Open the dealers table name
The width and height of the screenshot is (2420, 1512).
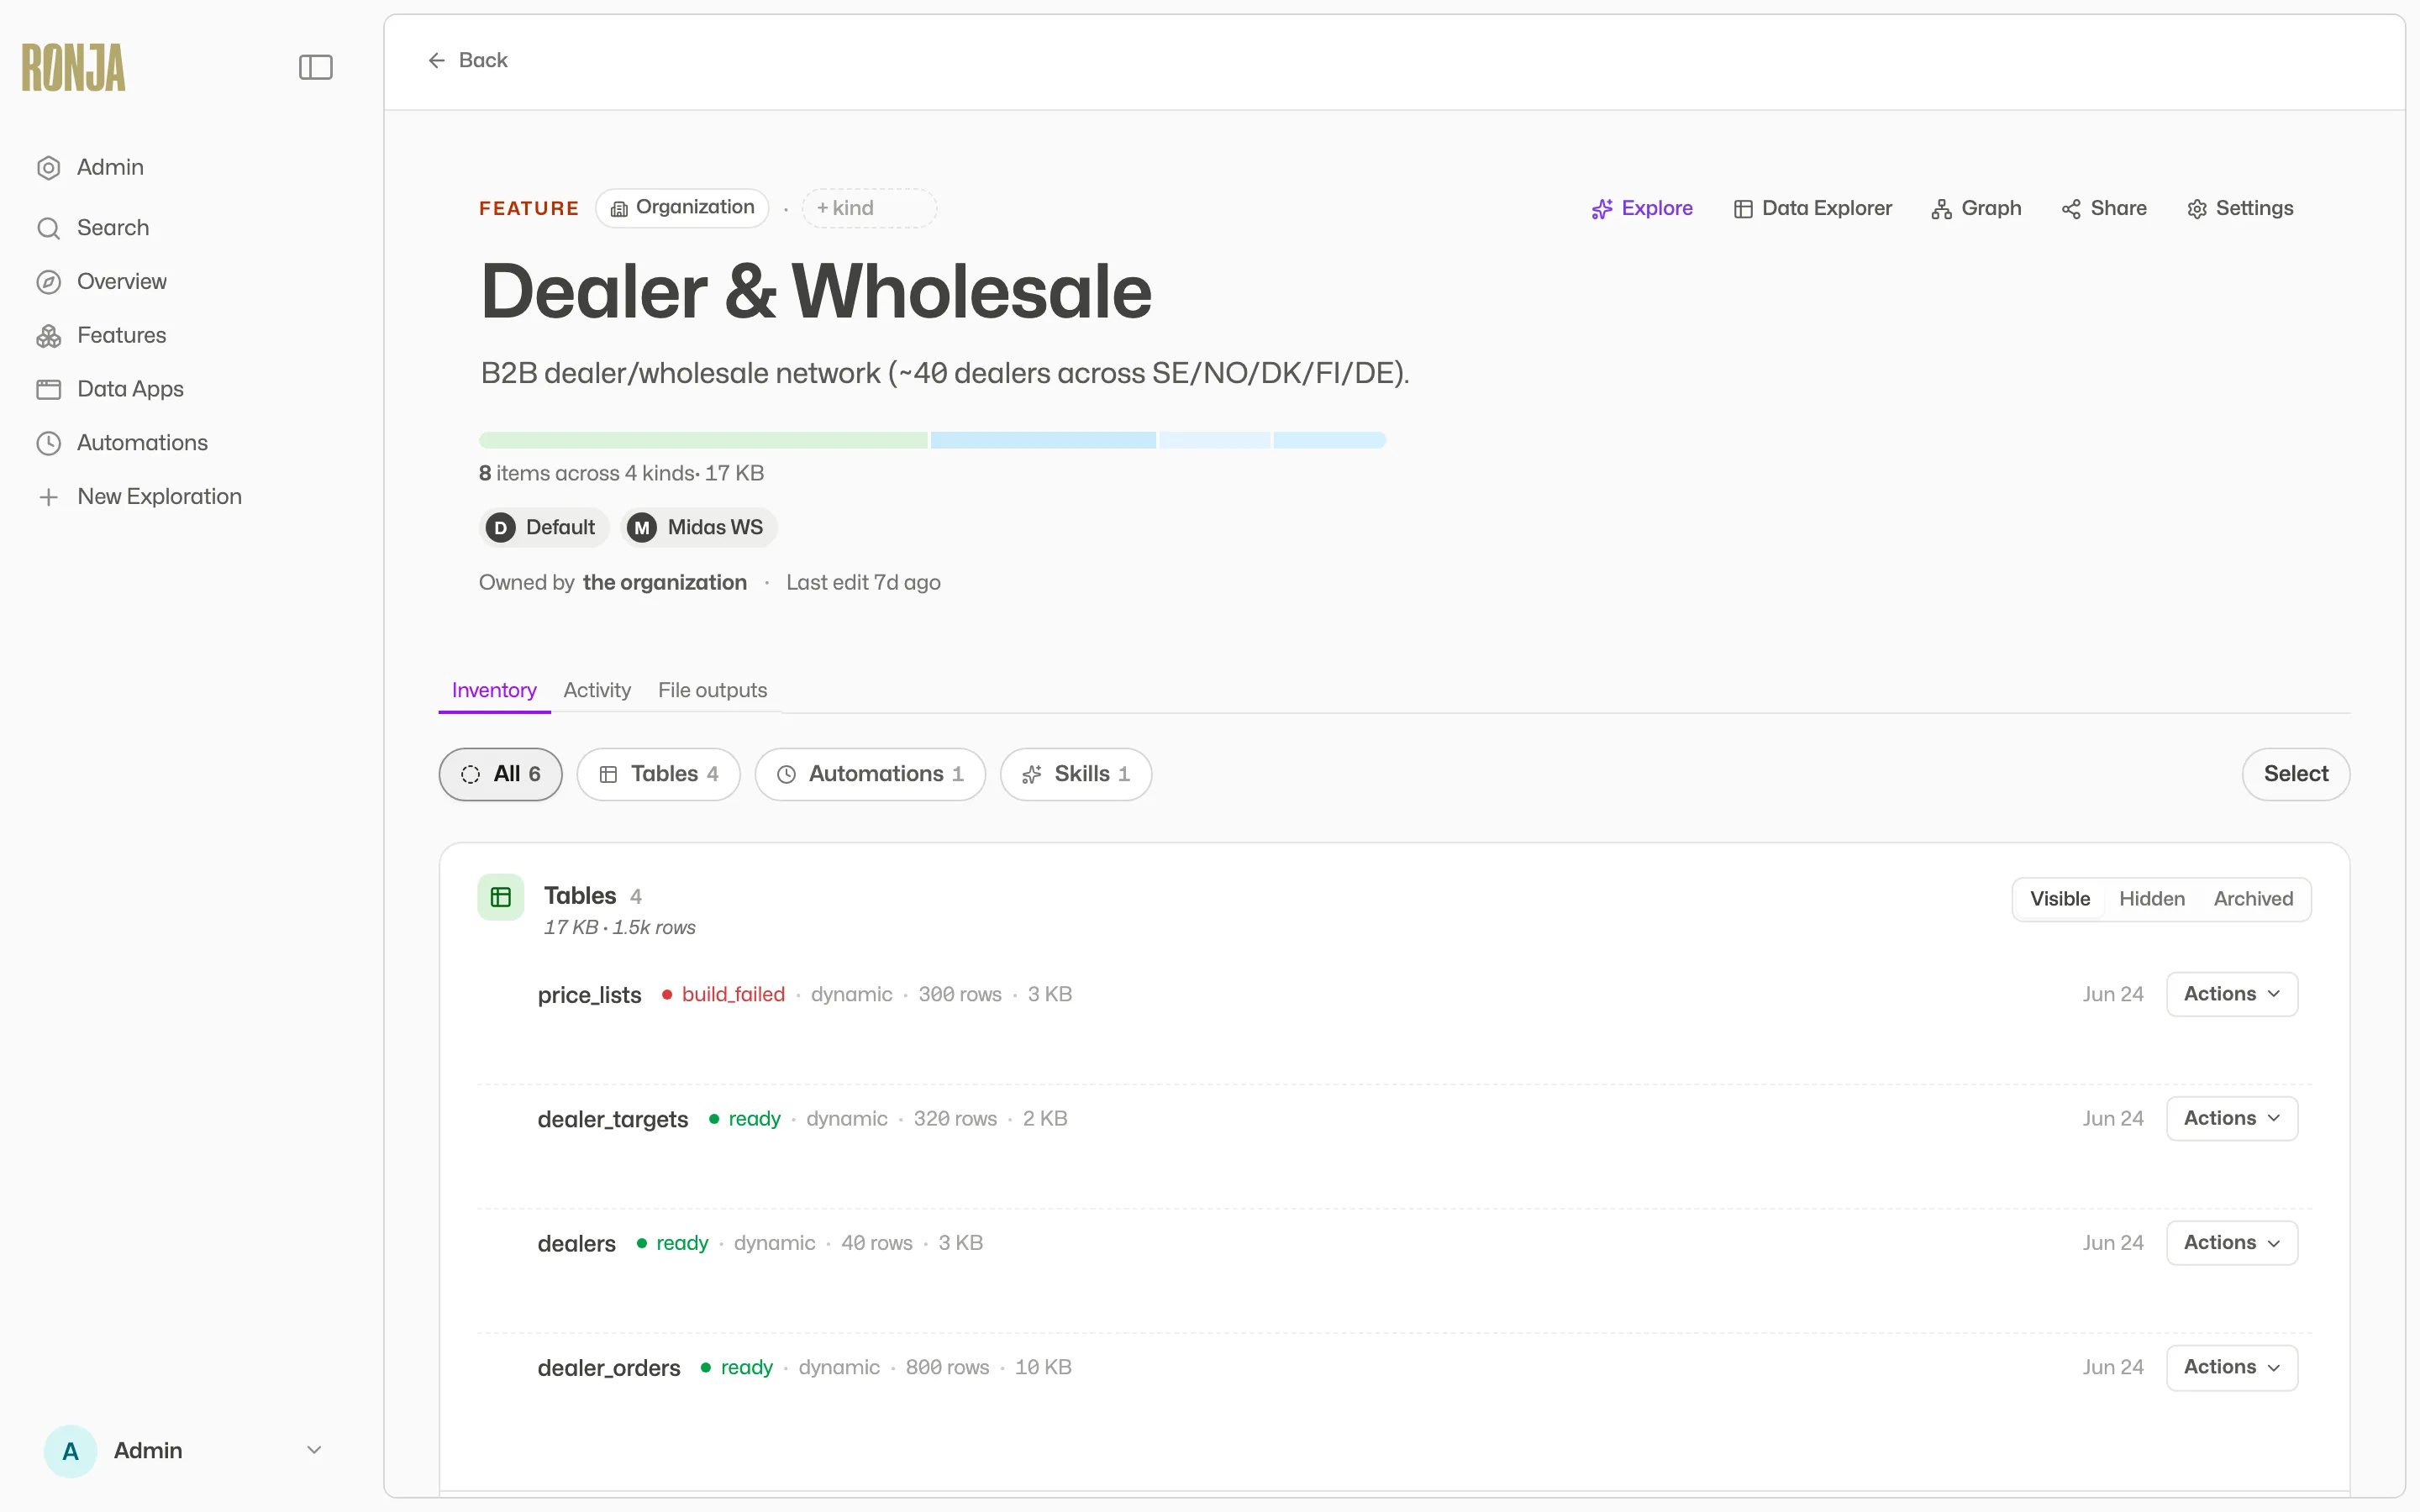577,1244
